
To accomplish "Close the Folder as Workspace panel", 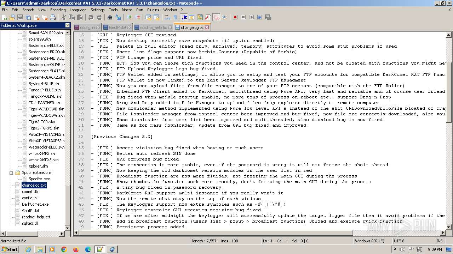I will coord(68,25).
